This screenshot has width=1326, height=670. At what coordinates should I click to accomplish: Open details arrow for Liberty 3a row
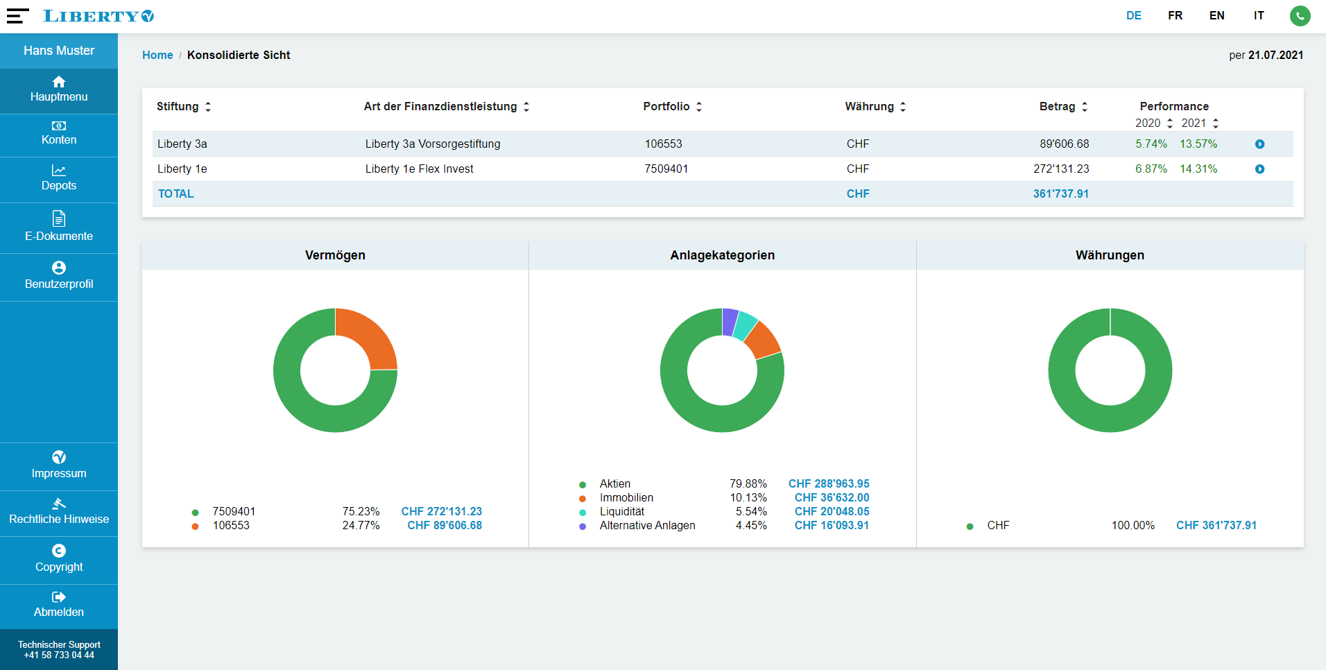(1259, 144)
